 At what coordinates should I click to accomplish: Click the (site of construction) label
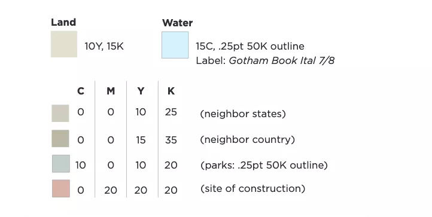click(252, 189)
